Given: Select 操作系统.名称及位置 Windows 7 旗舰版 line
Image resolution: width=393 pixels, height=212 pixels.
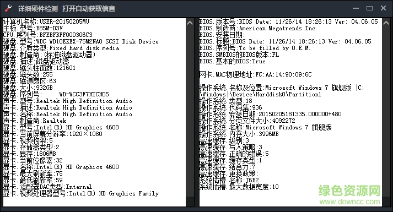Looking at the screenshot, I should [x=282, y=88].
